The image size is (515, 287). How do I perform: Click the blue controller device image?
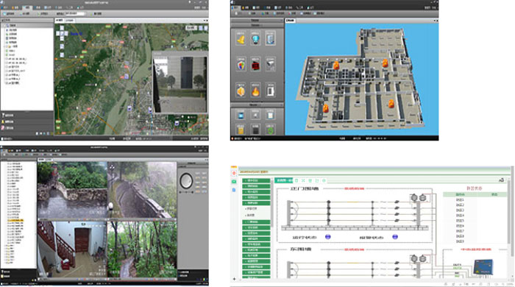483,267
